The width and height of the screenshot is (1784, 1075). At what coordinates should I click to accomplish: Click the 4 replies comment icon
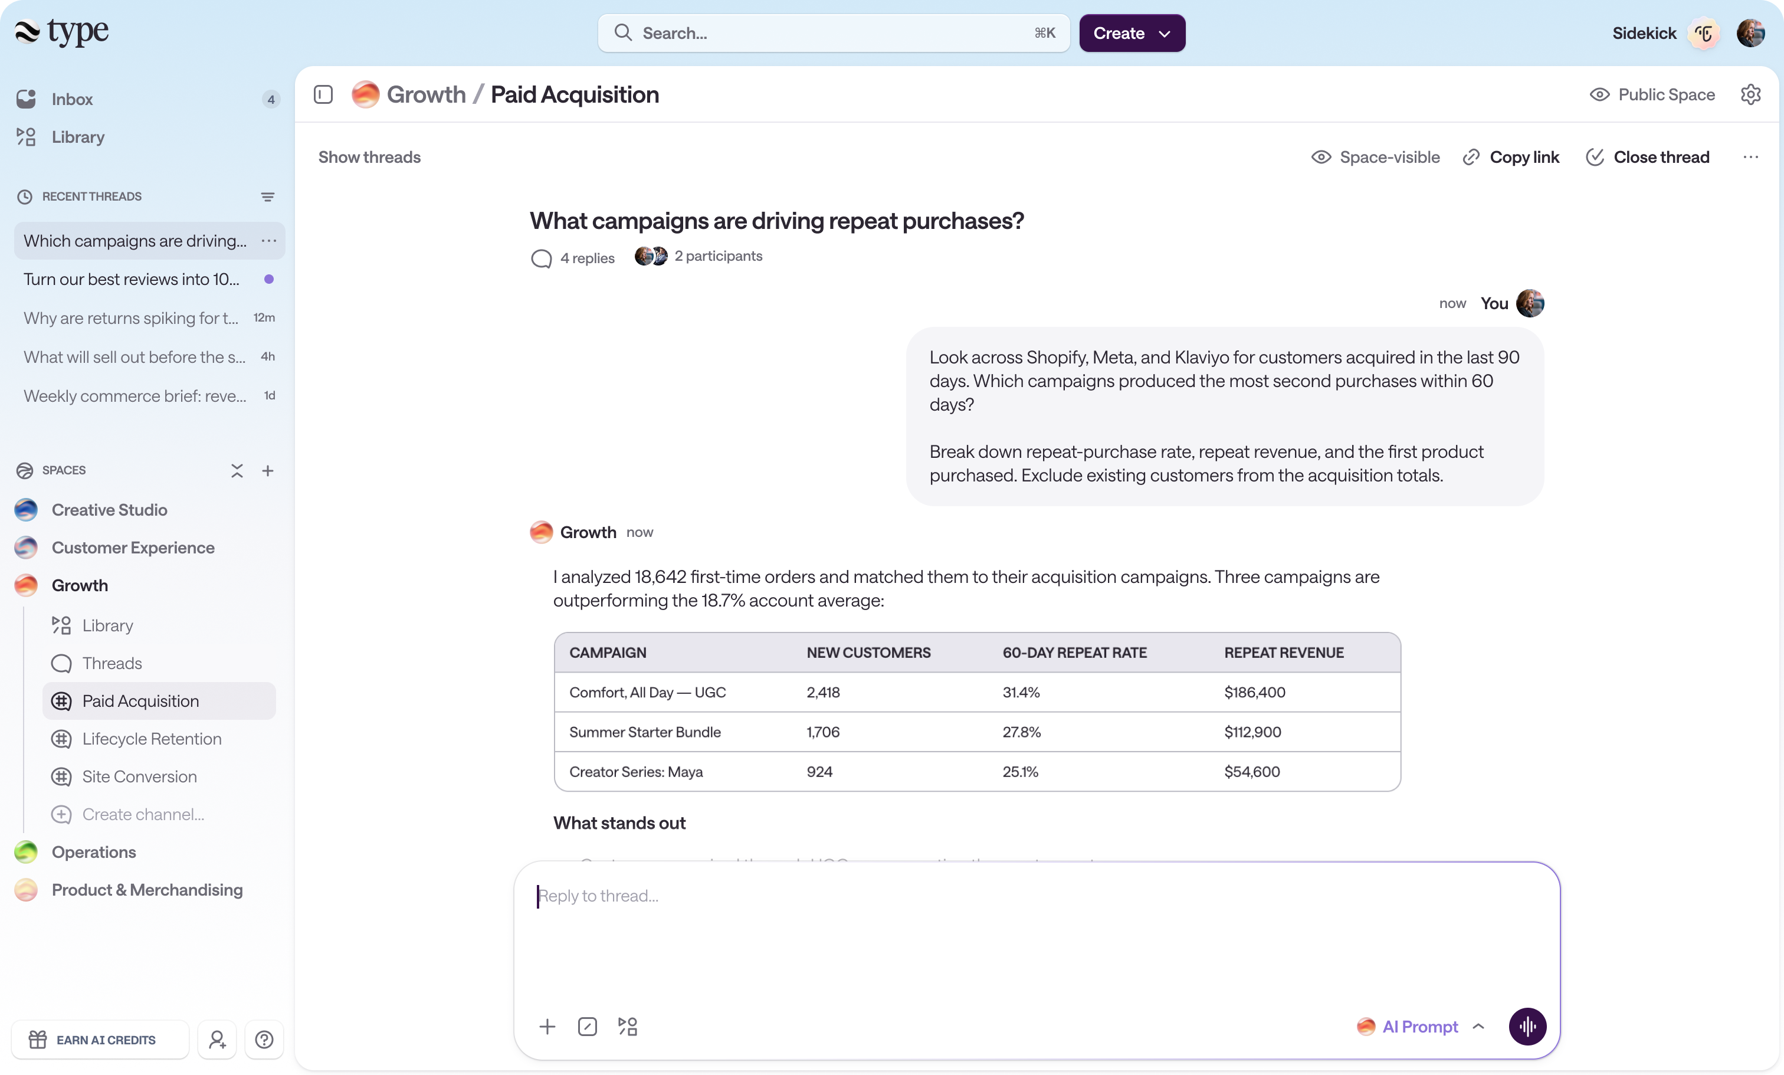pos(541,258)
